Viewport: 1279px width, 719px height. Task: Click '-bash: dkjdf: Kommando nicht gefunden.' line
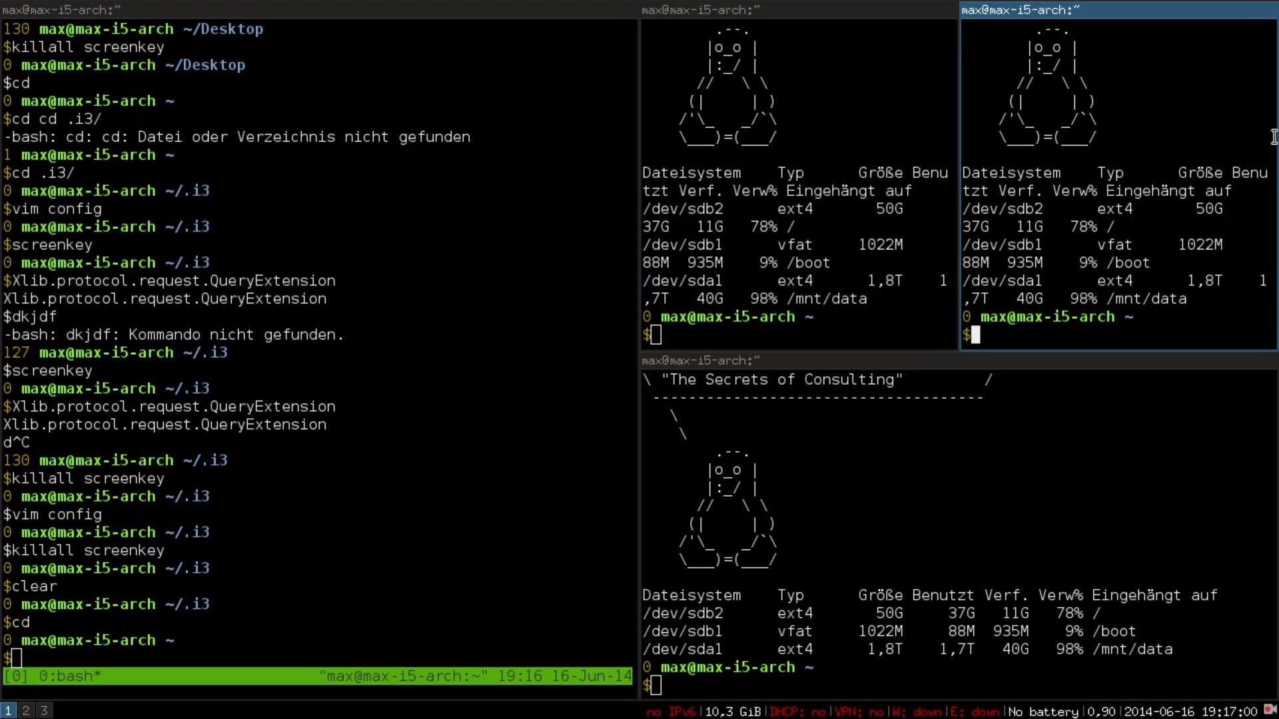[174, 335]
